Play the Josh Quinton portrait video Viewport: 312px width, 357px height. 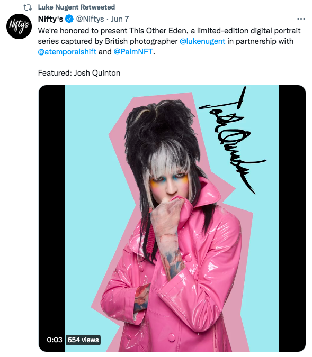(172, 218)
